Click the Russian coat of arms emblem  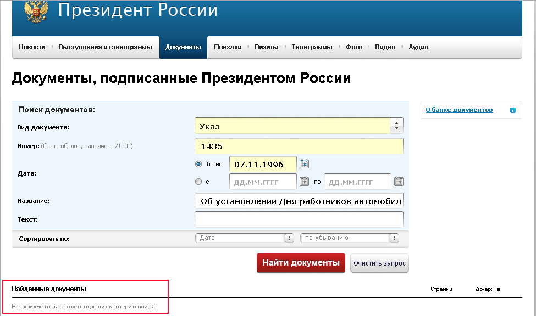pos(36,12)
